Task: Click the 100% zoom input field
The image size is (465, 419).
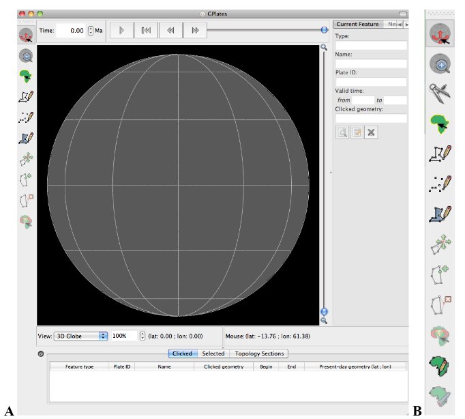Action: pos(124,336)
